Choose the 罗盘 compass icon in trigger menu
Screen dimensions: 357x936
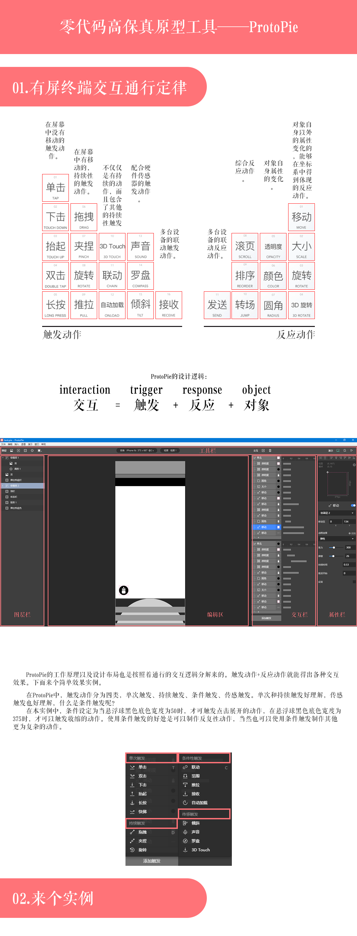185,841
